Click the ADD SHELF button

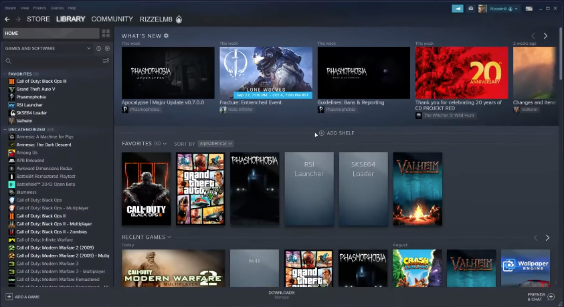(337, 133)
